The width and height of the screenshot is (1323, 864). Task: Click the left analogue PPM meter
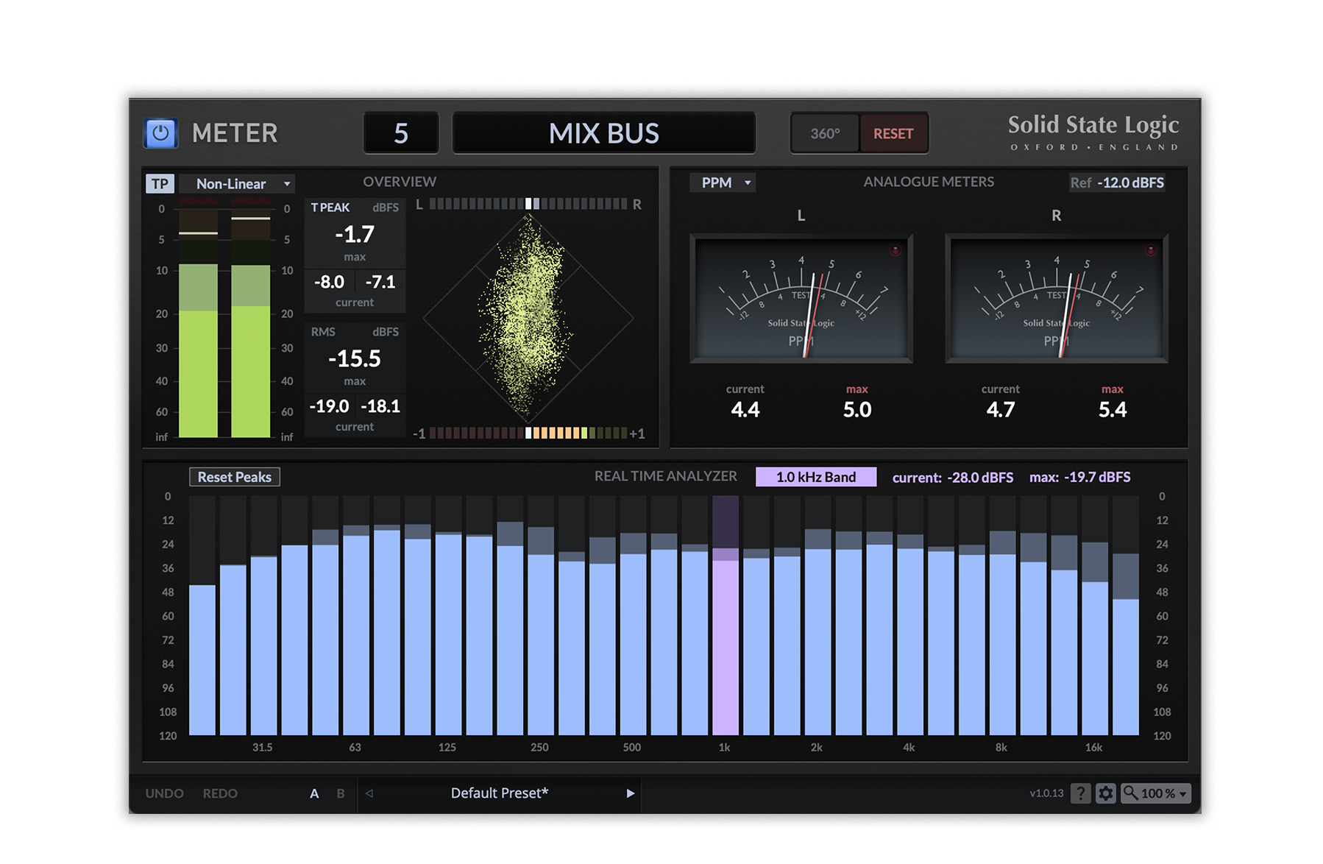tap(801, 299)
